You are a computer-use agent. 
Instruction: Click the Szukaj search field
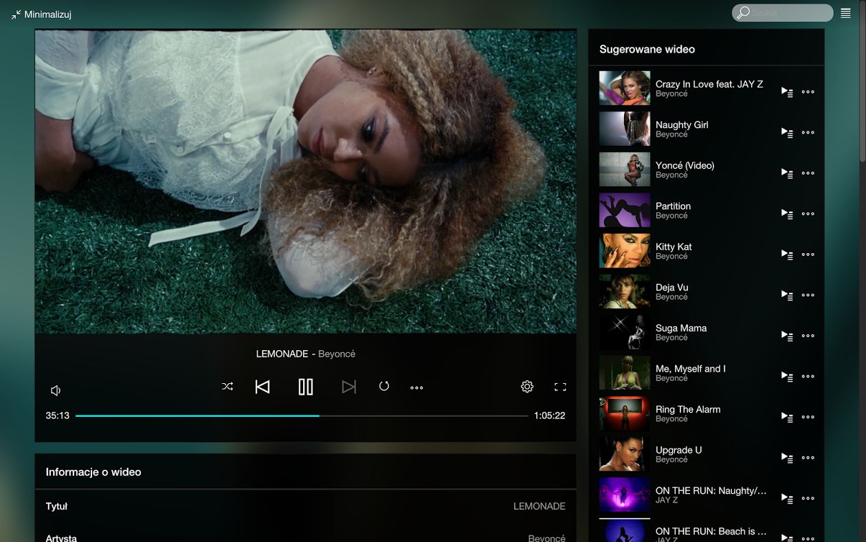(783, 12)
